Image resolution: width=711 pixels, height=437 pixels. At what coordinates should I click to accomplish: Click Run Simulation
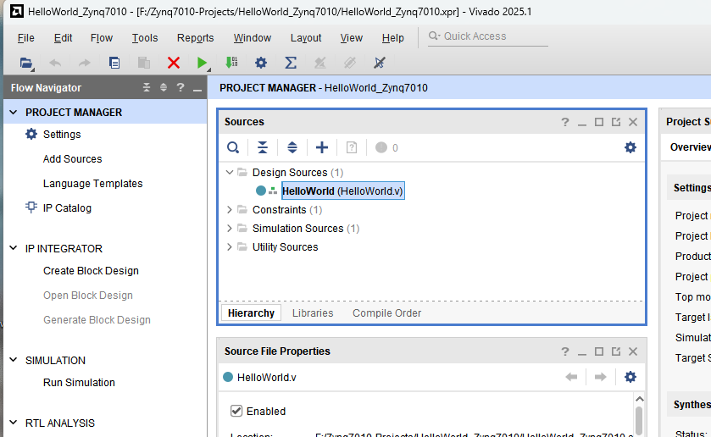pyautogui.click(x=79, y=382)
